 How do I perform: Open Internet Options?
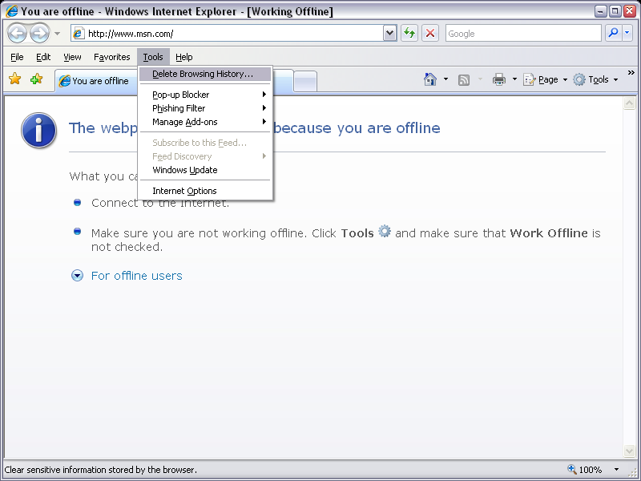click(x=205, y=191)
